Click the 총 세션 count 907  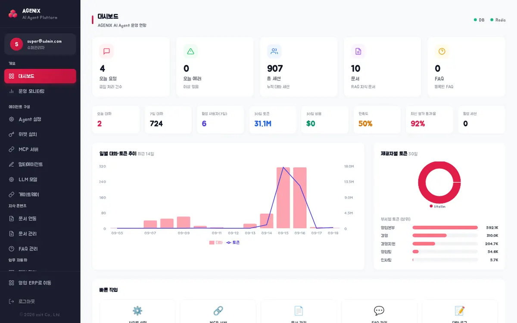(x=275, y=68)
